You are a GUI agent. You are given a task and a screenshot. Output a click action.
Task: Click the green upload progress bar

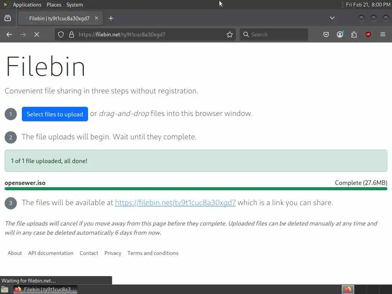point(196,189)
